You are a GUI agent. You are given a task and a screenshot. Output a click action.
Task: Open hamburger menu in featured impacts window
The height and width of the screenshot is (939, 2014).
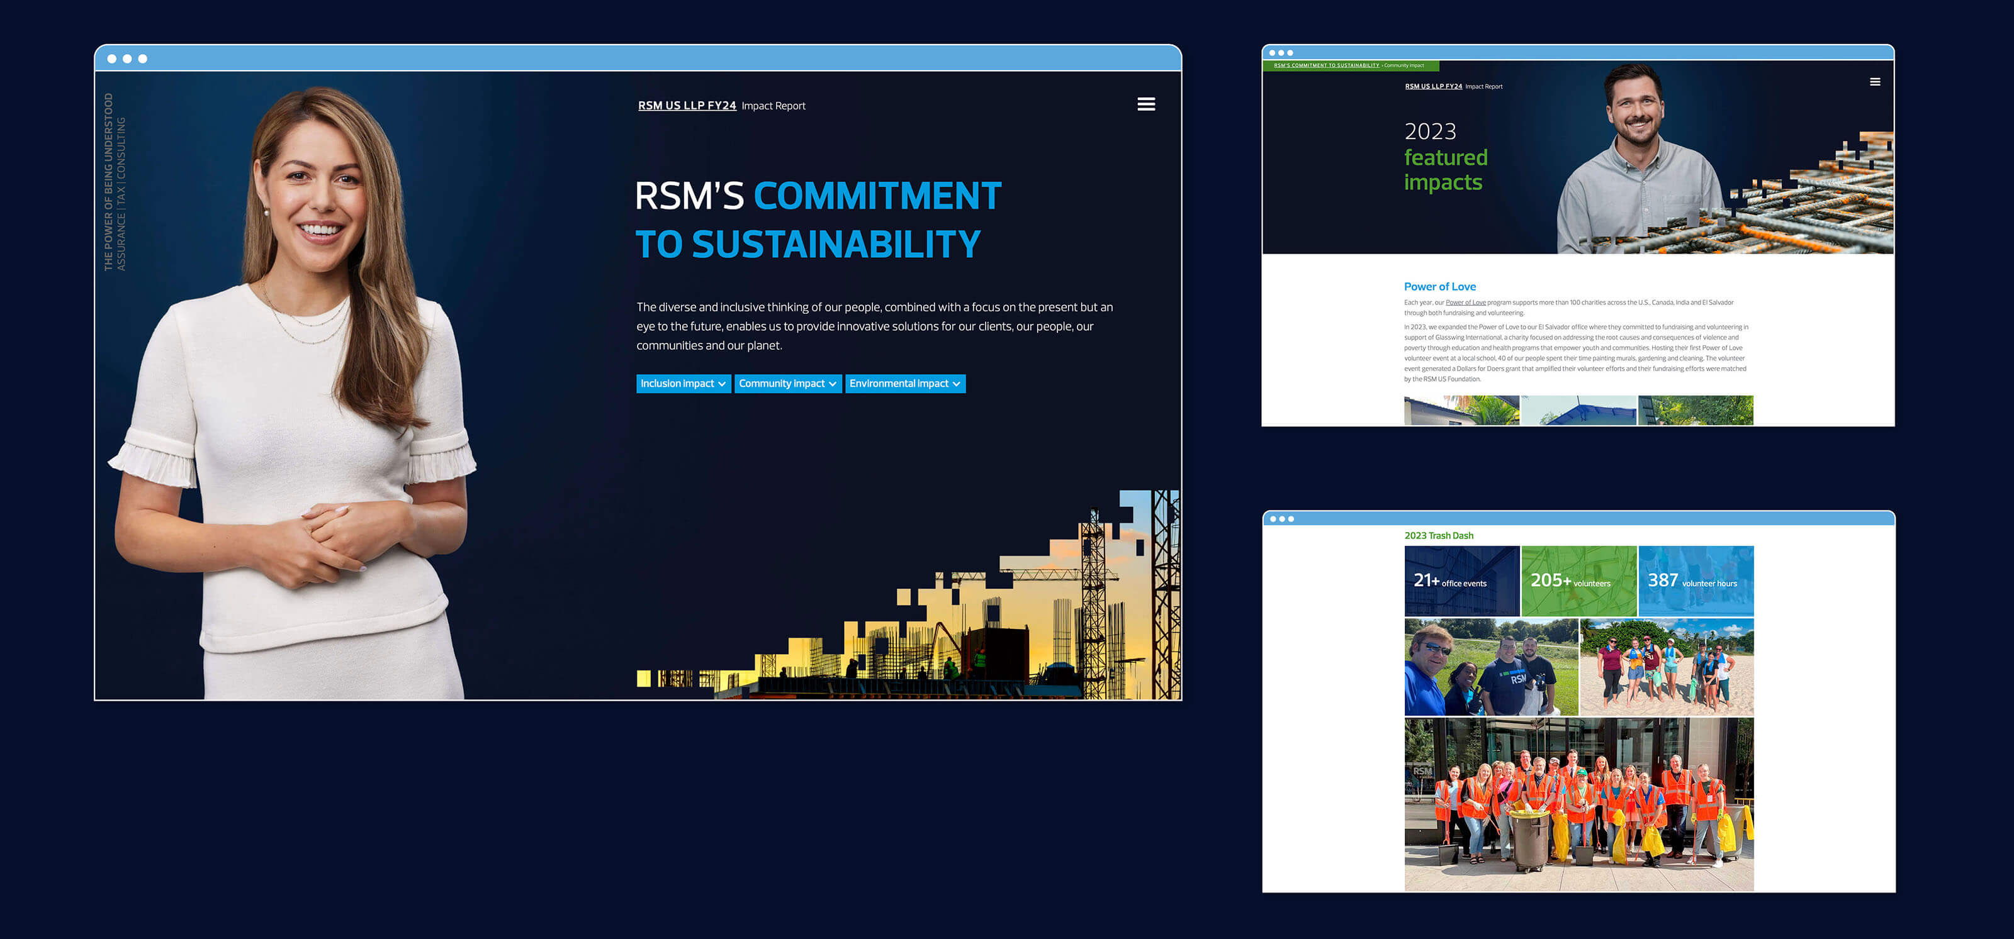[x=1874, y=82]
